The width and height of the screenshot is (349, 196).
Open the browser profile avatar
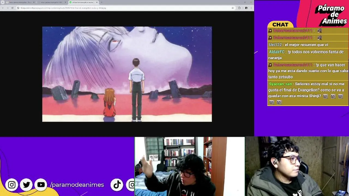click(x=246, y=8)
